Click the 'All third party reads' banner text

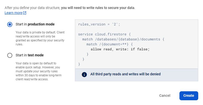point(125,74)
